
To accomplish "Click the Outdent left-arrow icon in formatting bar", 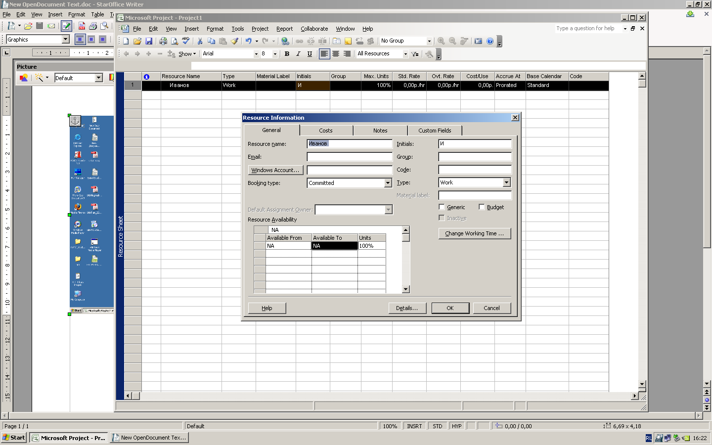I will pos(126,54).
